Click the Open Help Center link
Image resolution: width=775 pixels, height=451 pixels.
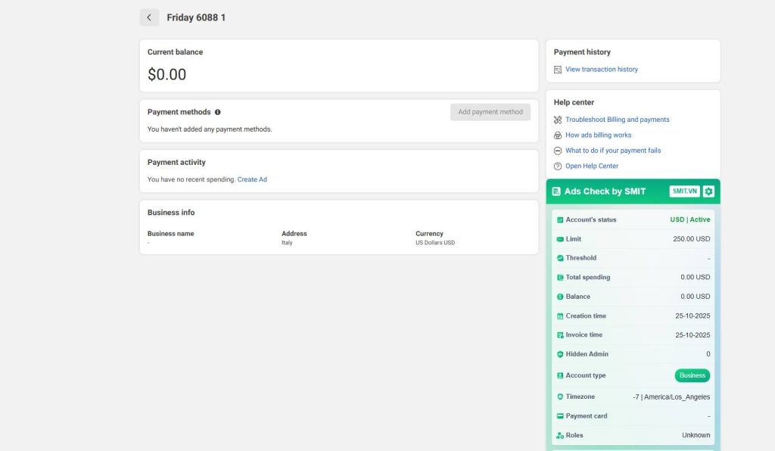(592, 166)
